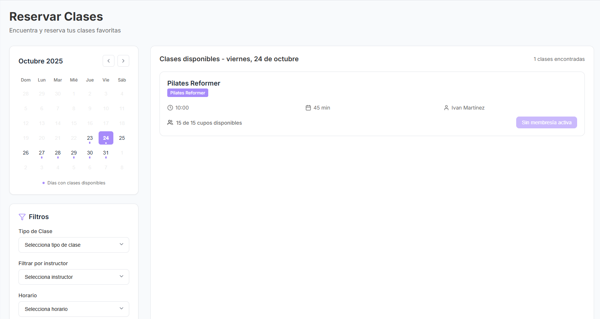Click 'Días con clases disponibles' legend
The image size is (600, 319).
pos(76,183)
